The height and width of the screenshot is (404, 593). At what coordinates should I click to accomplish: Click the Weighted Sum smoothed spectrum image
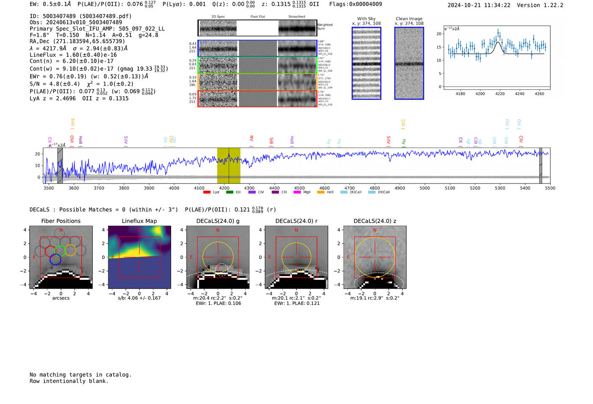297,28
